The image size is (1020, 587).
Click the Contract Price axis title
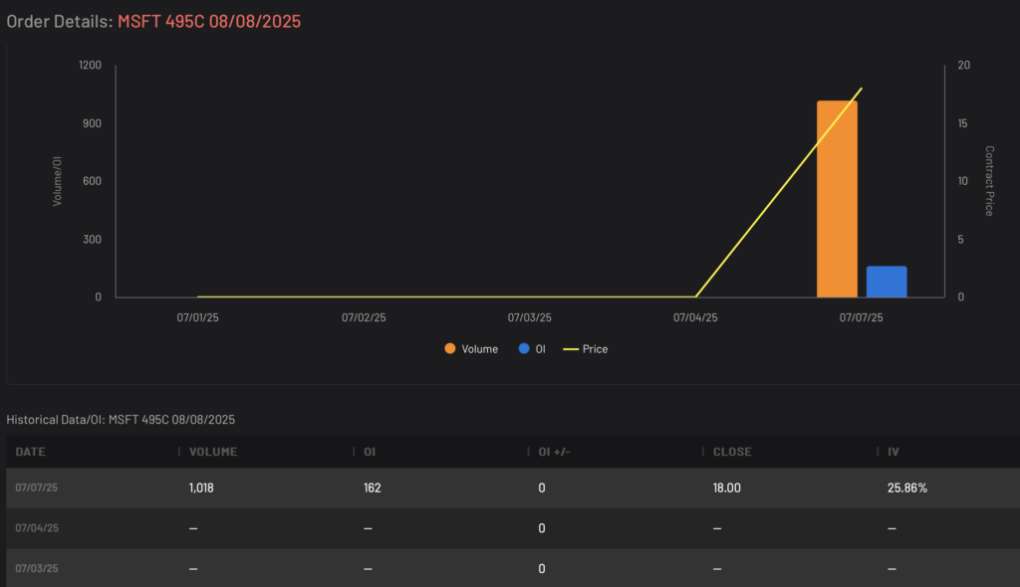(x=989, y=181)
